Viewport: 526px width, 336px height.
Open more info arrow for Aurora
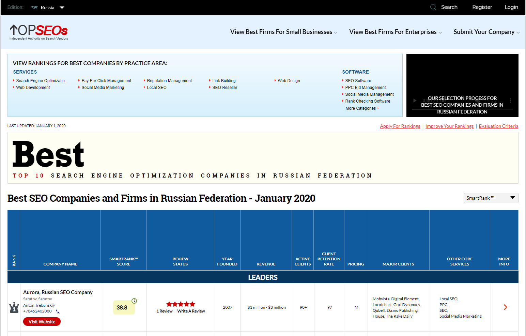pos(505,307)
